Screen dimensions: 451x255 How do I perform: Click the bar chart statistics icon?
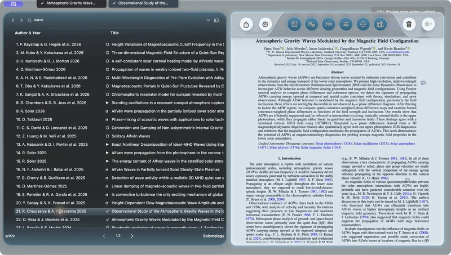point(380,24)
